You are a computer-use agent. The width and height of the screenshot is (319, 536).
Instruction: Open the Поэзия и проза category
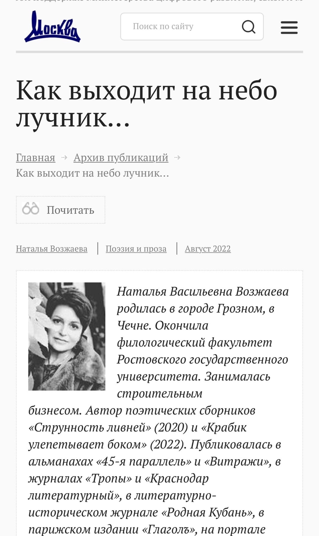[136, 249]
